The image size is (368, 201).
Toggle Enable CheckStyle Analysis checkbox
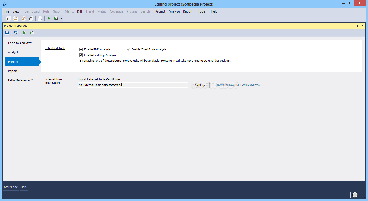click(129, 49)
